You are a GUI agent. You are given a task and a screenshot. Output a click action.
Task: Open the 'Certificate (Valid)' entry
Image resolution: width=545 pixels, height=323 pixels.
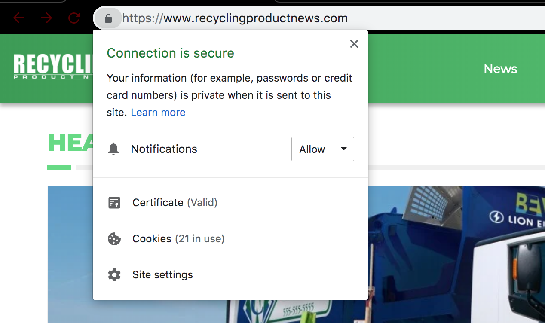click(x=175, y=203)
